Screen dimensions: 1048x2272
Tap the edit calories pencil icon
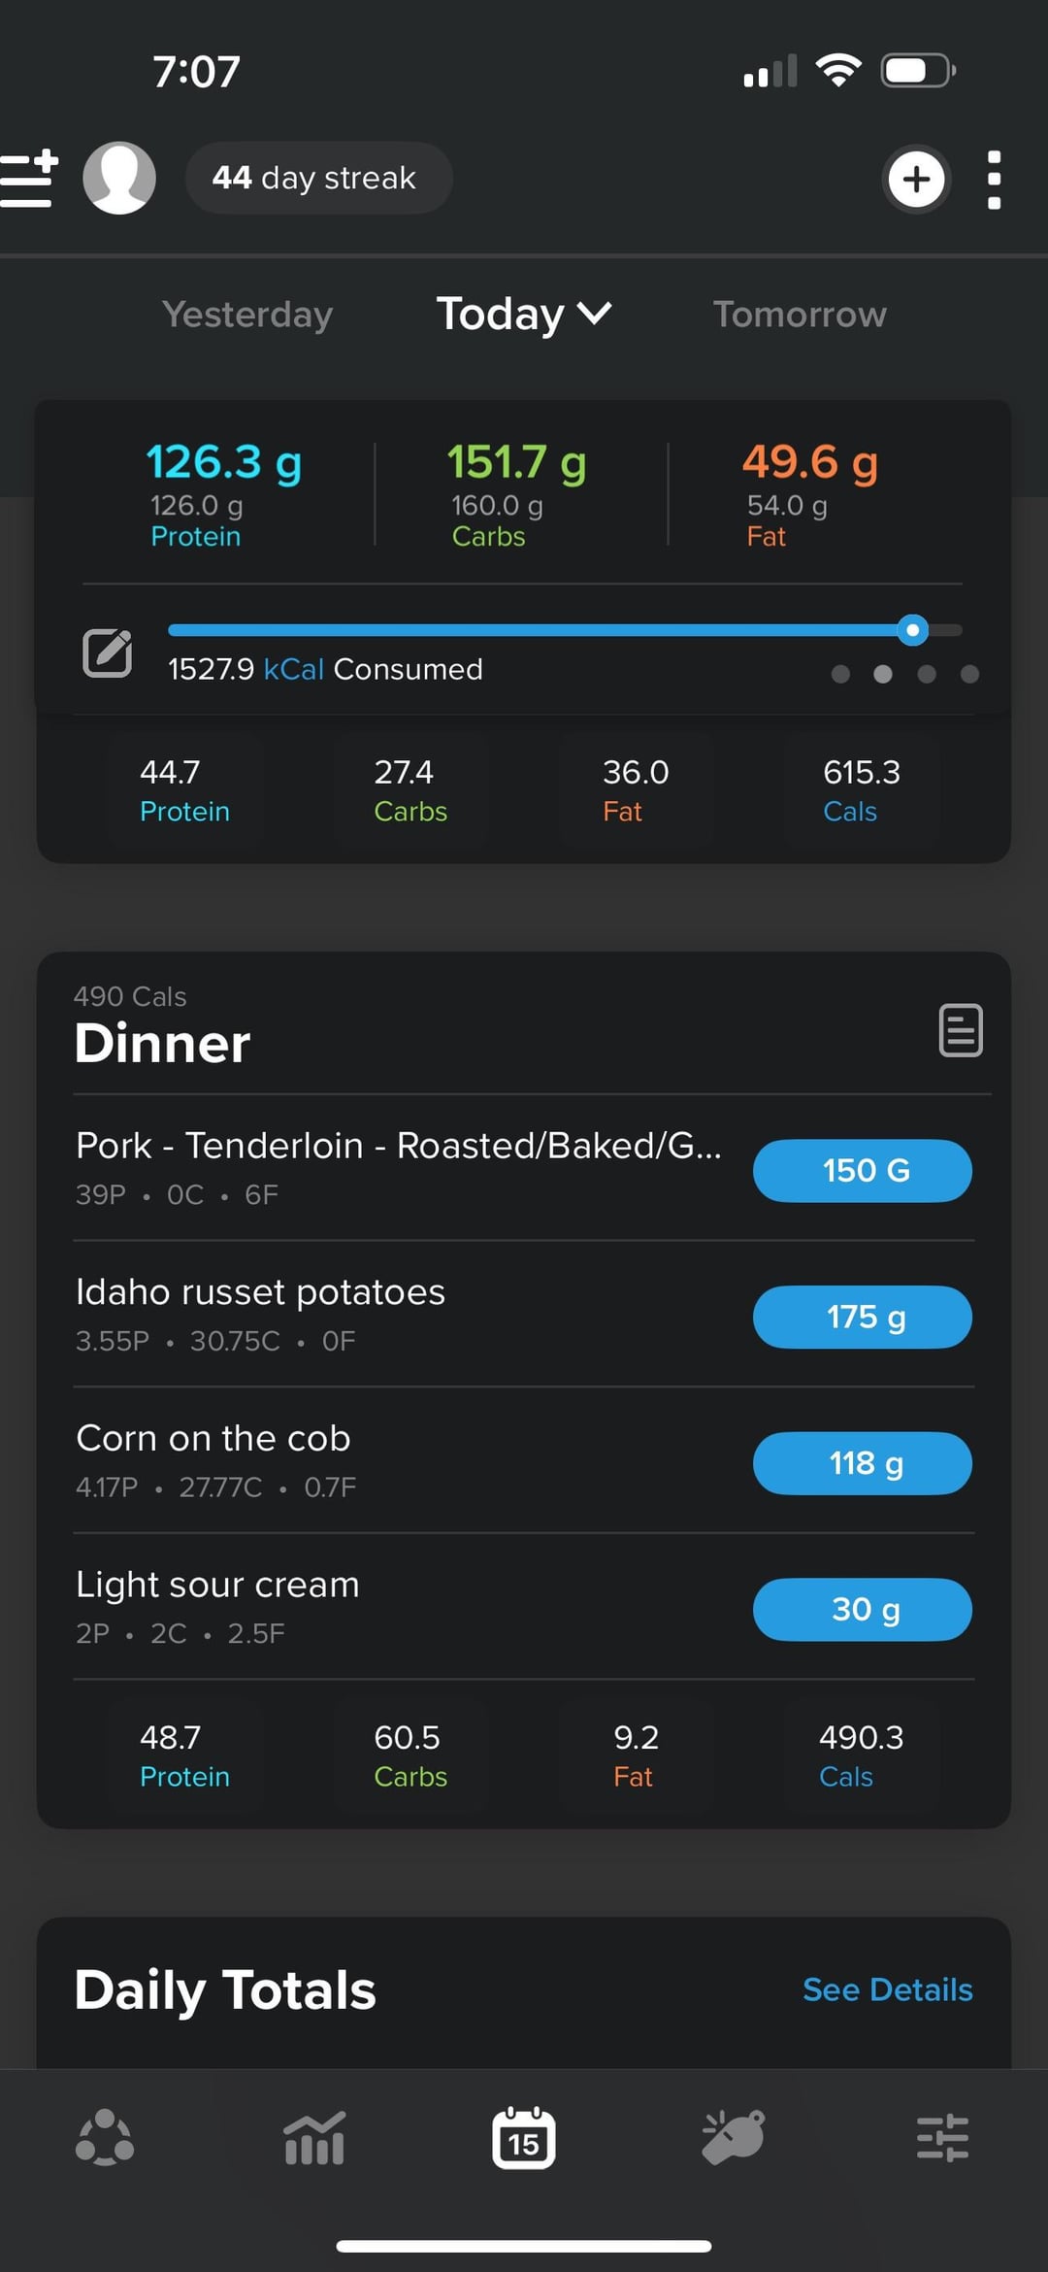(x=108, y=652)
